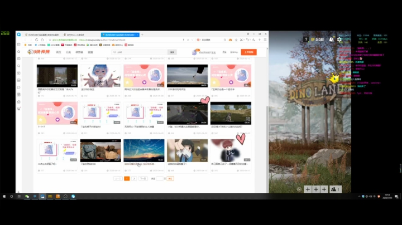This screenshot has height=225, width=402.
Task: Open the user avatar in the site header
Action: point(194,52)
